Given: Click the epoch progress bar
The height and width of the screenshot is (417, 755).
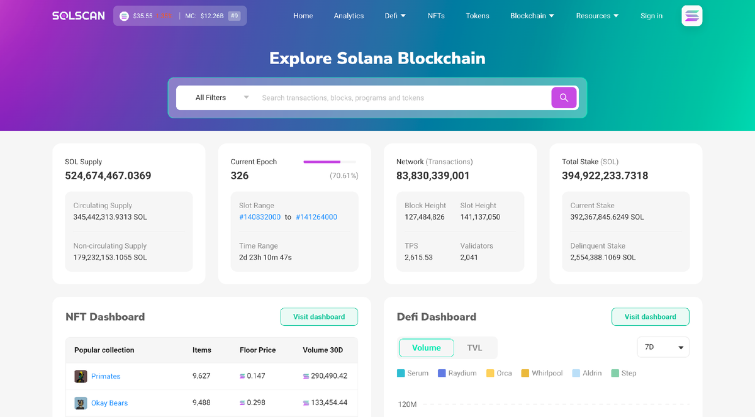Looking at the screenshot, I should 330,162.
